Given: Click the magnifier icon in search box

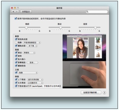Looking at the screenshot, I should [87, 12].
